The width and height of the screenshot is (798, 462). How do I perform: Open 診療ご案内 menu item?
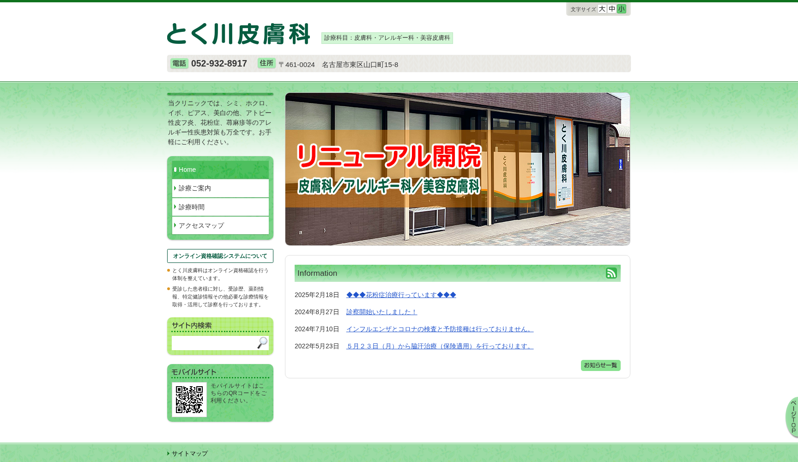[x=220, y=188]
